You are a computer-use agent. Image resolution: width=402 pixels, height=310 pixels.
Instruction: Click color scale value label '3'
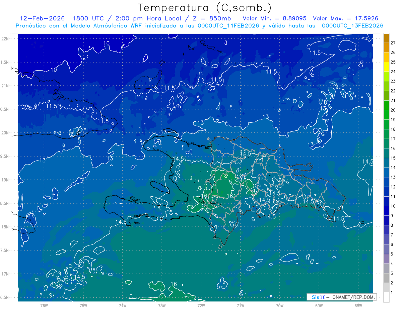pyautogui.click(x=392, y=274)
